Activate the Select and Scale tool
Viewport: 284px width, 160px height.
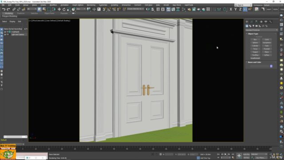[x=69, y=9]
